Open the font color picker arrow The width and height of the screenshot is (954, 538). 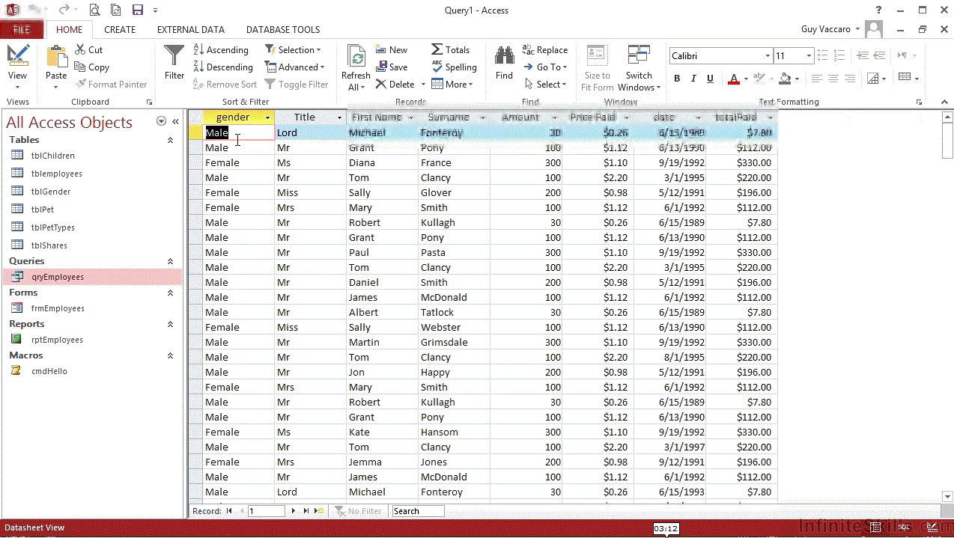coord(746,79)
